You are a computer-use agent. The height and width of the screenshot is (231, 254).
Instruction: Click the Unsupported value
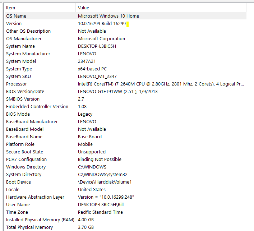point(92,152)
